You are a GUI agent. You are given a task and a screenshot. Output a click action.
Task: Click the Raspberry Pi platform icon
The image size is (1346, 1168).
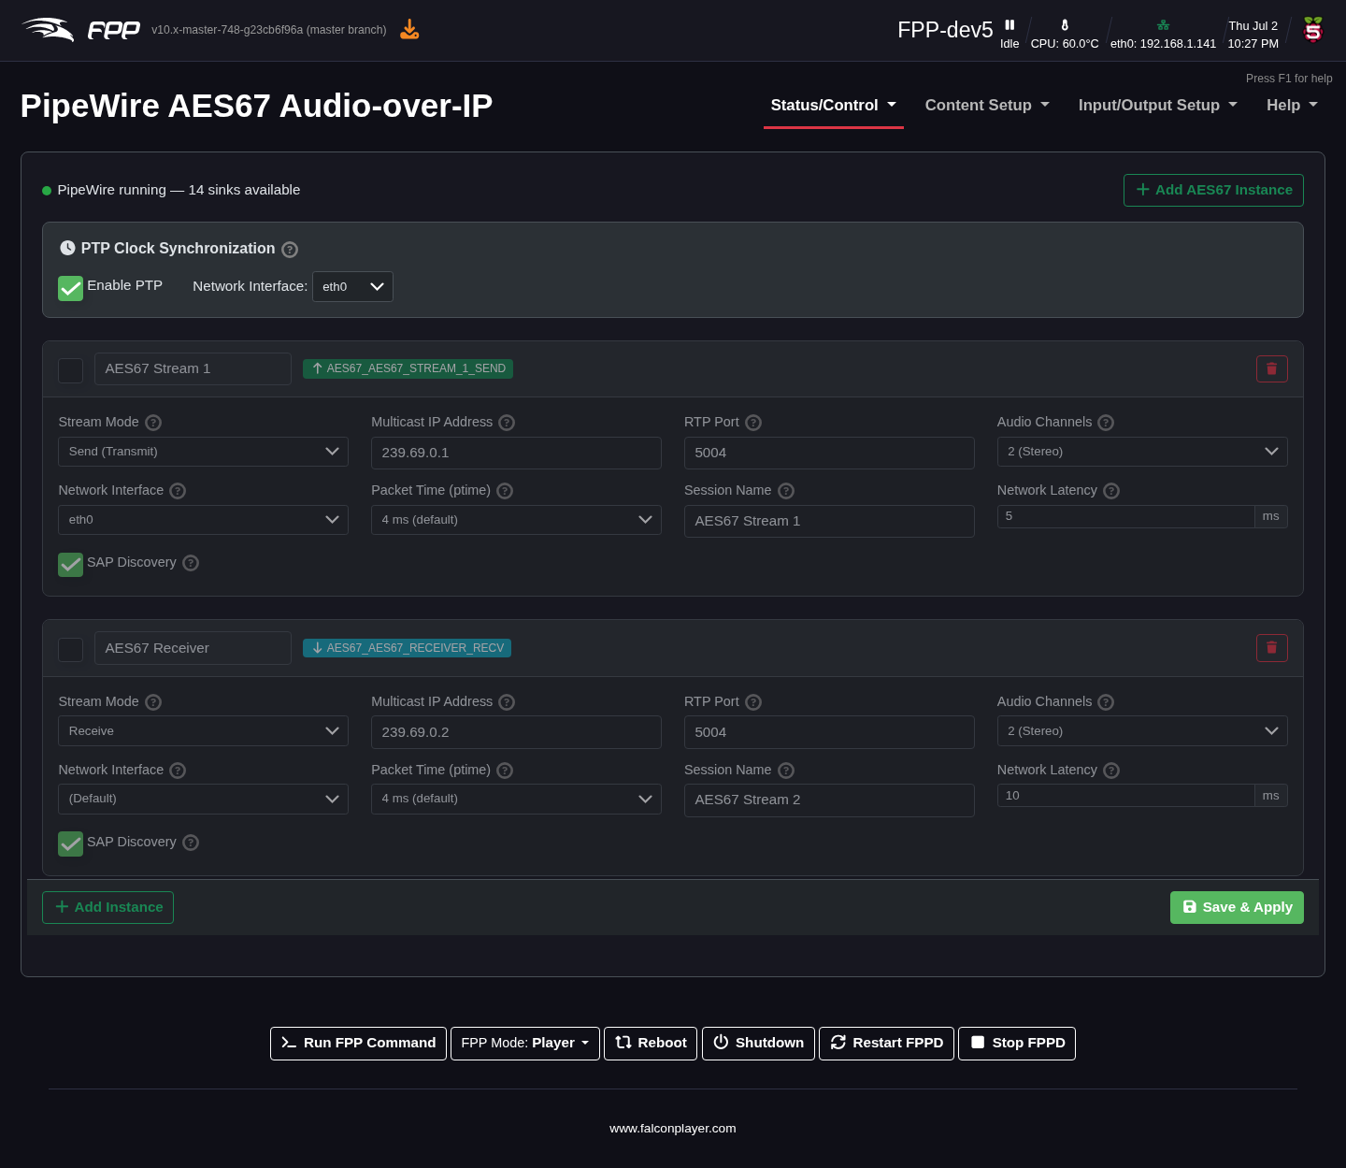point(1313,30)
